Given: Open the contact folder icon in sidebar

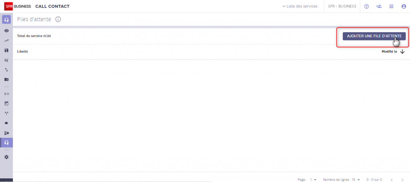Looking at the screenshot, I should [6, 79].
